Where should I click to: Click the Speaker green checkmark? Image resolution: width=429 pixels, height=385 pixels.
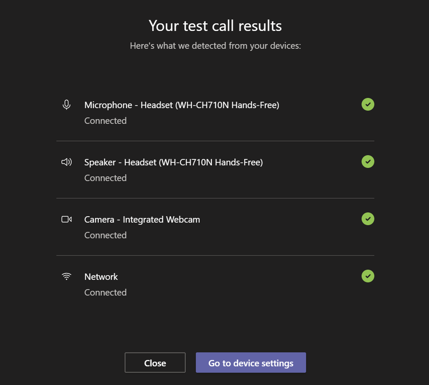[368, 162]
